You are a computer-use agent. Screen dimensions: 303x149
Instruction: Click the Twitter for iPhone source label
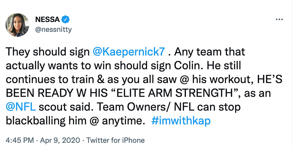pos(116,140)
